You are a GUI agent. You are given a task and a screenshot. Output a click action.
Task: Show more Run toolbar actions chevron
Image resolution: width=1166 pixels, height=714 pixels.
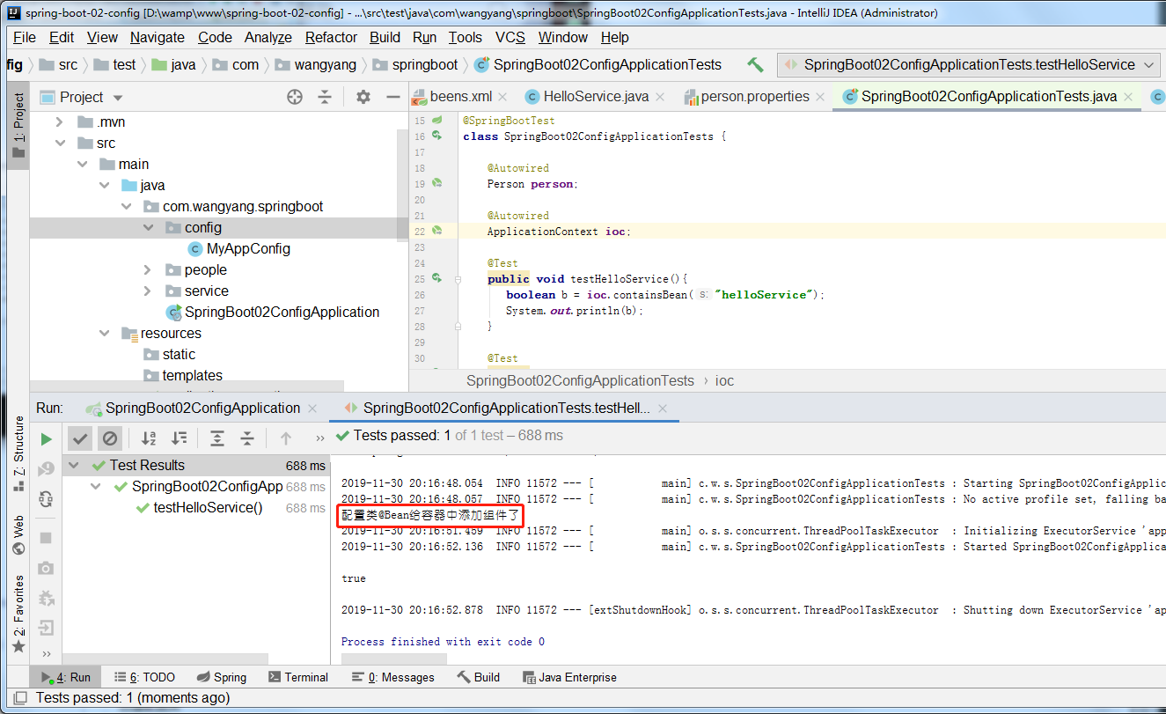pos(319,438)
